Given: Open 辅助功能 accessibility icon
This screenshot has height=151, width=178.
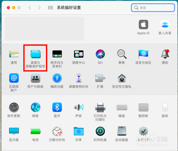Looking at the screenshot, I should point(57,78).
